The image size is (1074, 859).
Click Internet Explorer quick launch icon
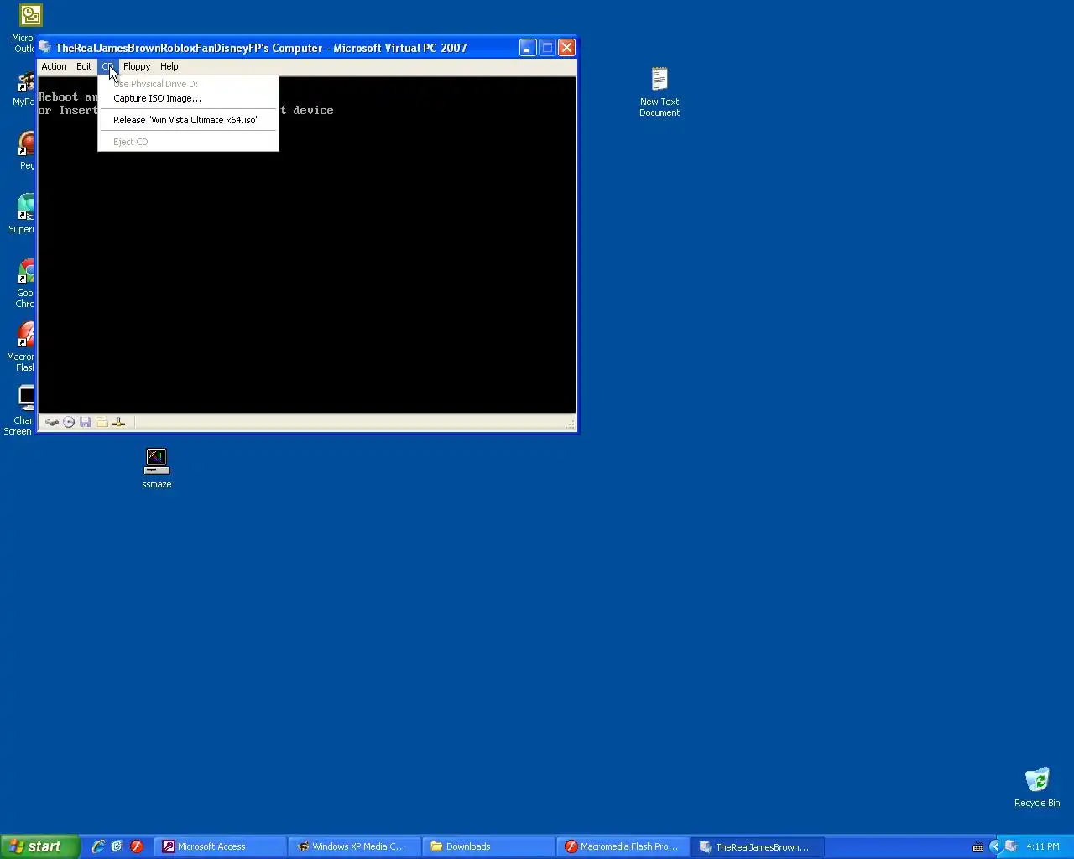[x=98, y=846]
